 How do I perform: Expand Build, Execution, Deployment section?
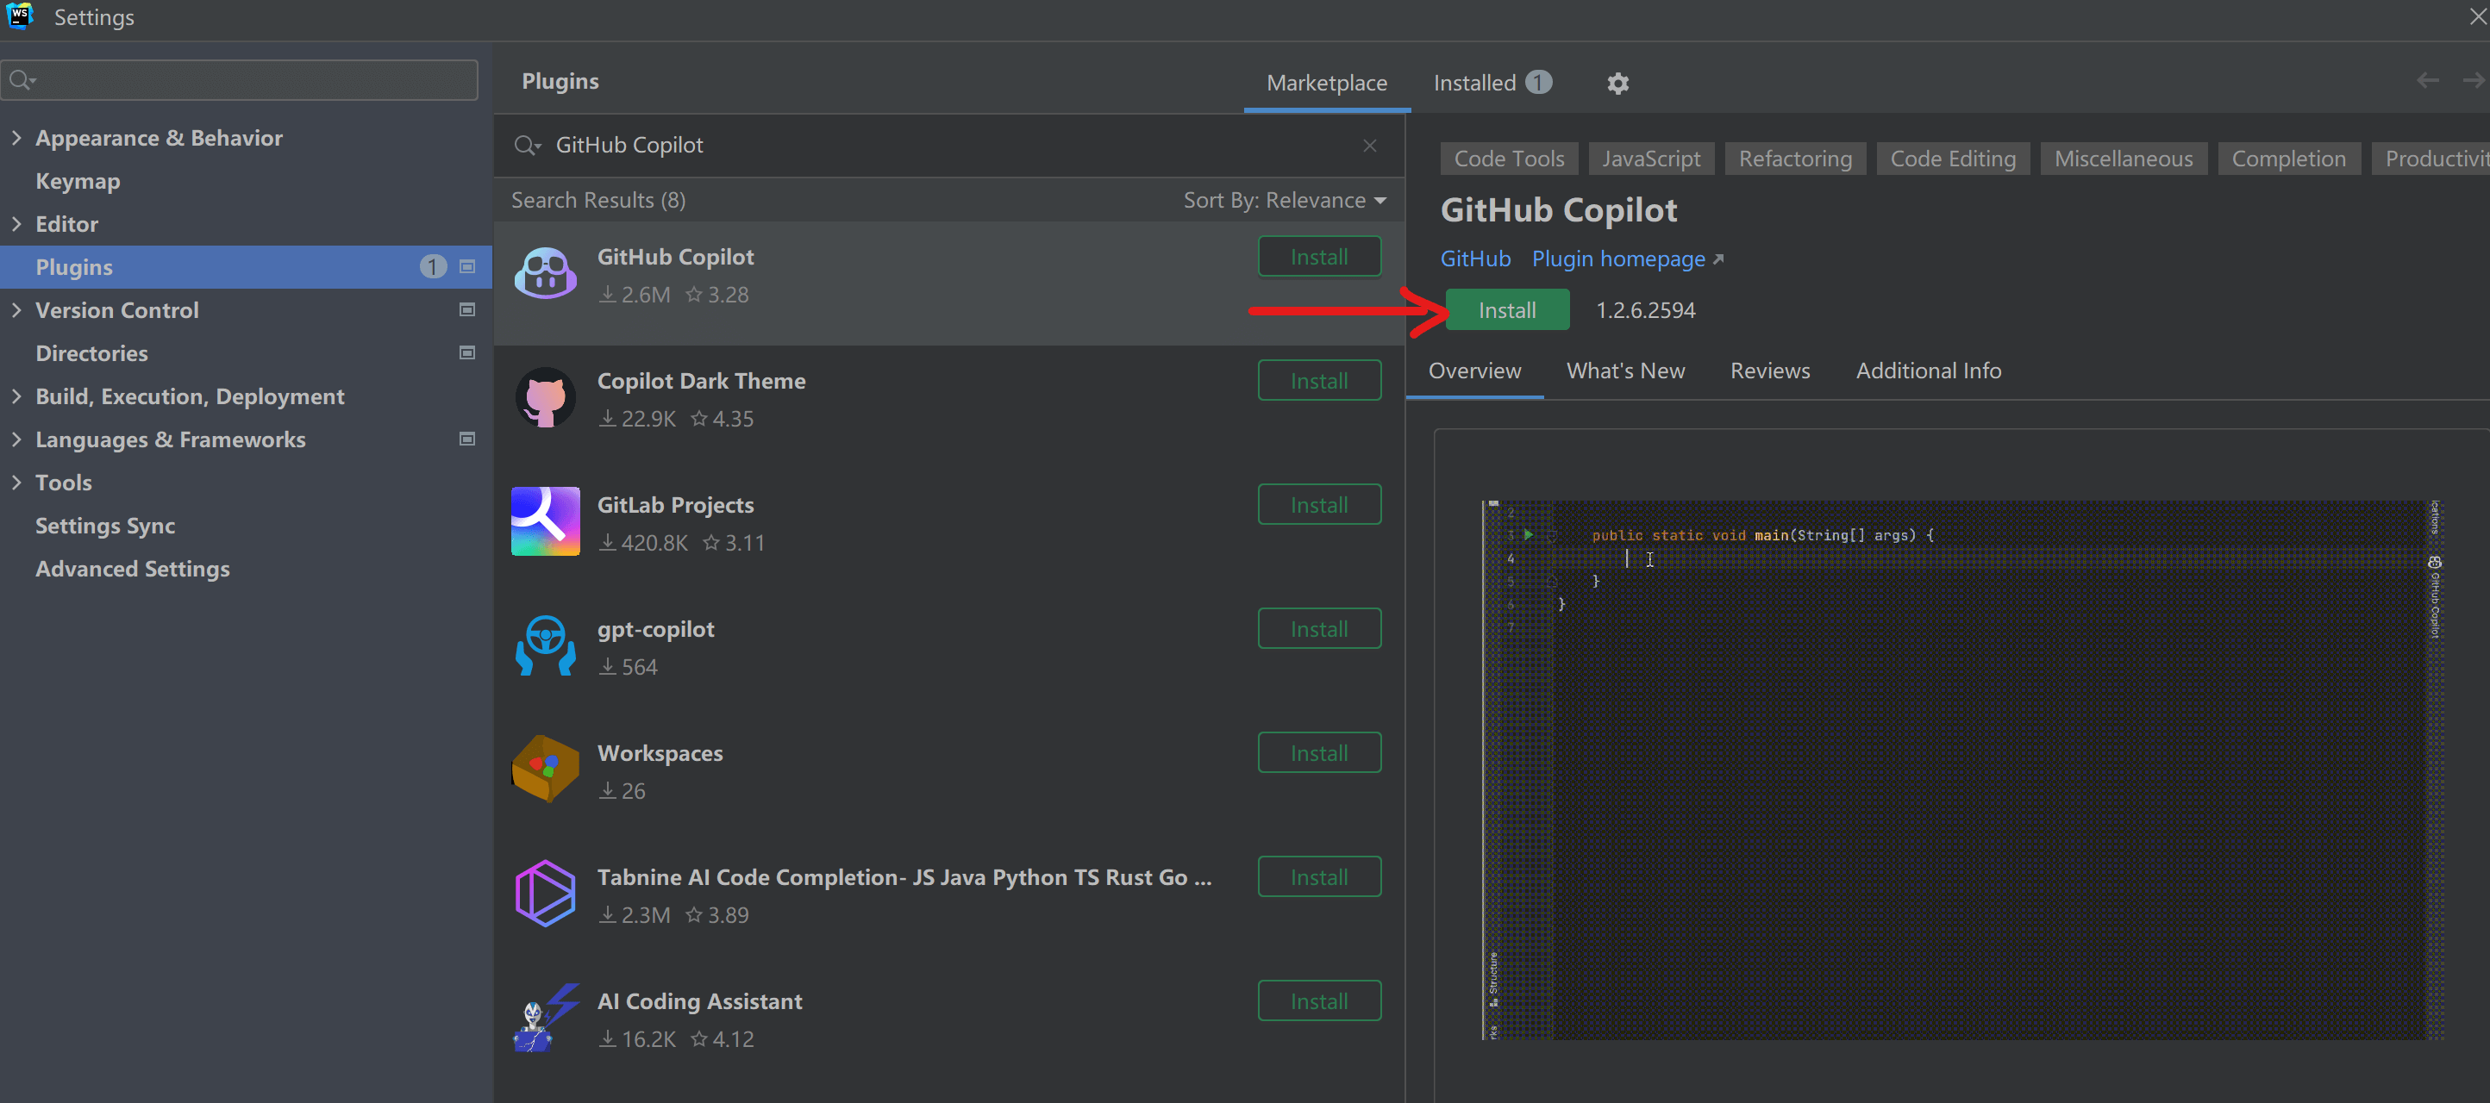point(16,396)
